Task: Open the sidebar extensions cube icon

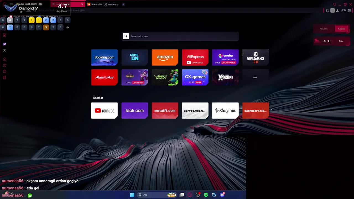Action: (4, 72)
